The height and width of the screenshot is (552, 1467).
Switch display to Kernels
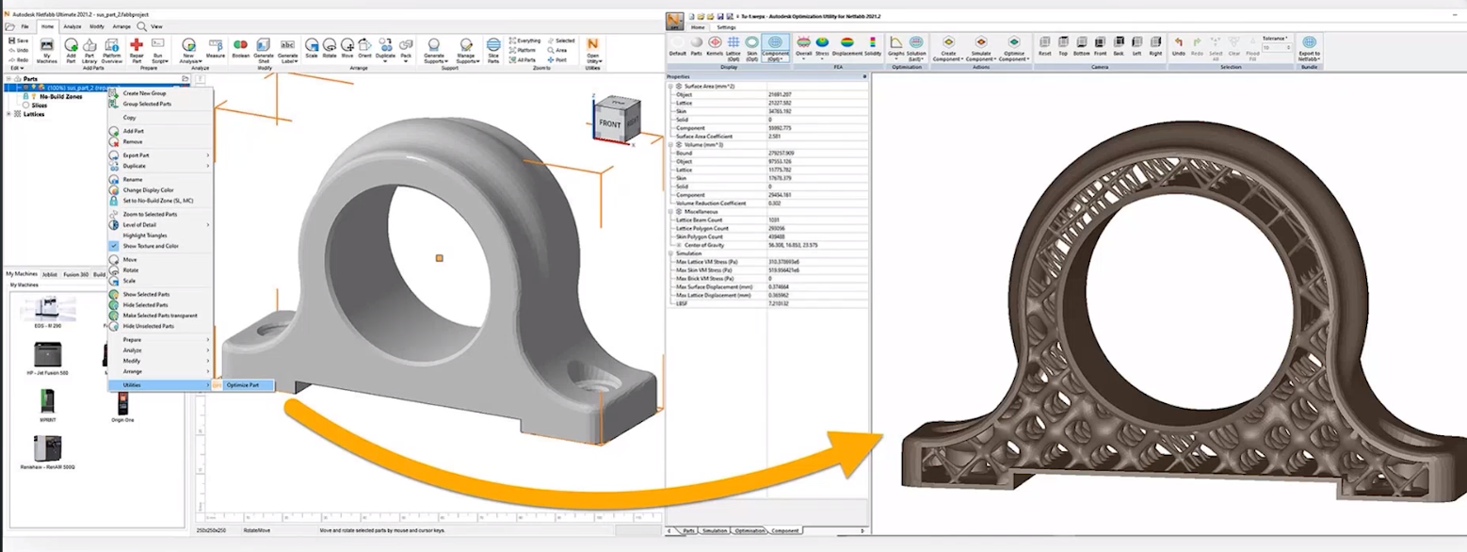(x=715, y=46)
